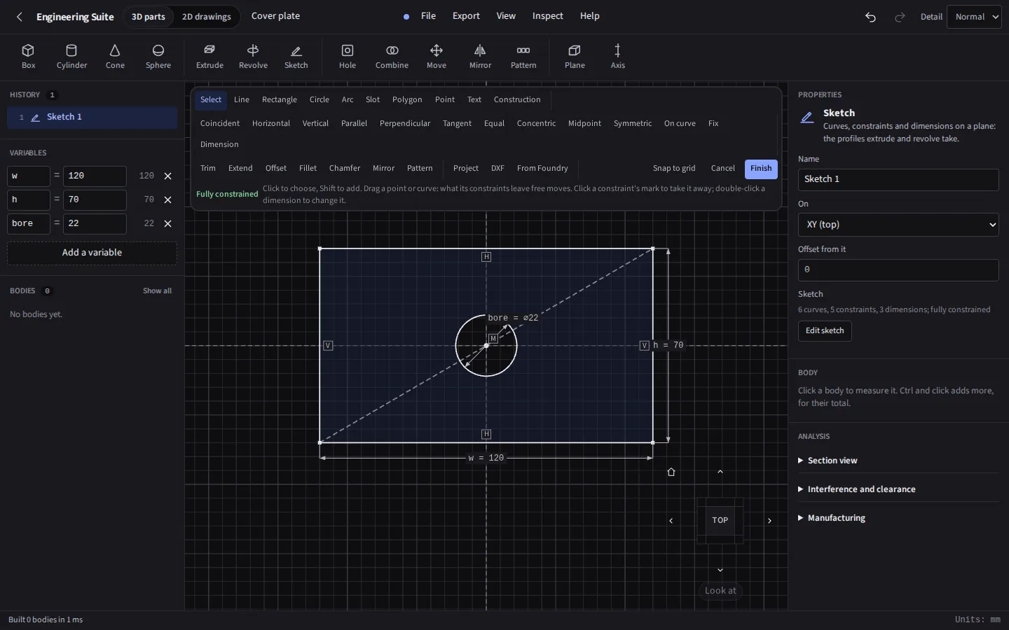
Task: Open the Help menu
Action: tap(589, 16)
